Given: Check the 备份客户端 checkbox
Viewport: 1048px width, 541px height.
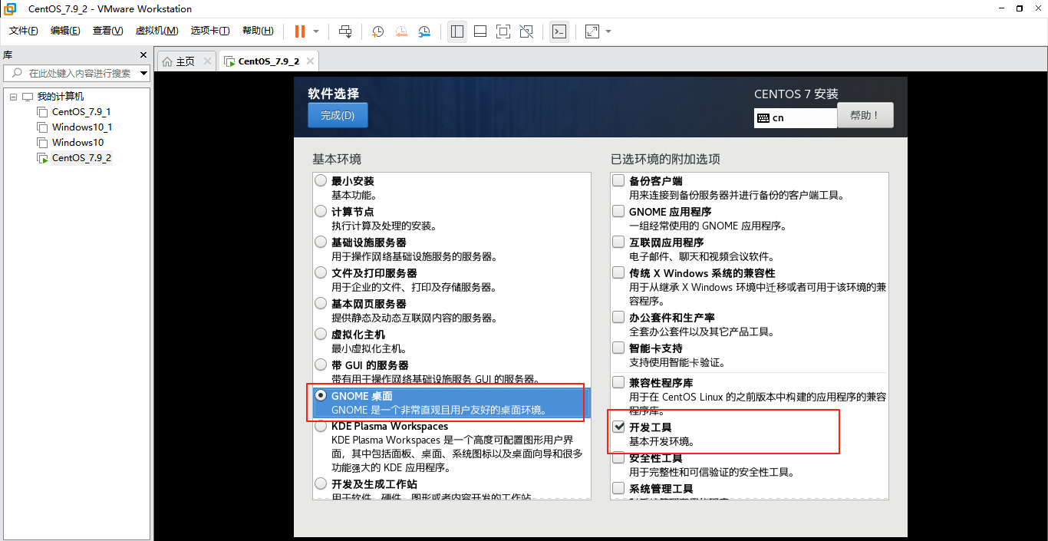Looking at the screenshot, I should click(618, 181).
